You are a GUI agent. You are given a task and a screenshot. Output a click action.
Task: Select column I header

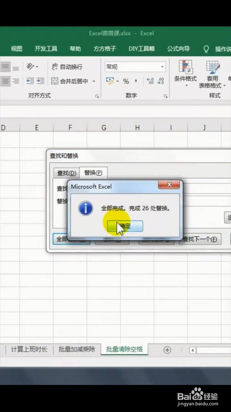coord(171,128)
